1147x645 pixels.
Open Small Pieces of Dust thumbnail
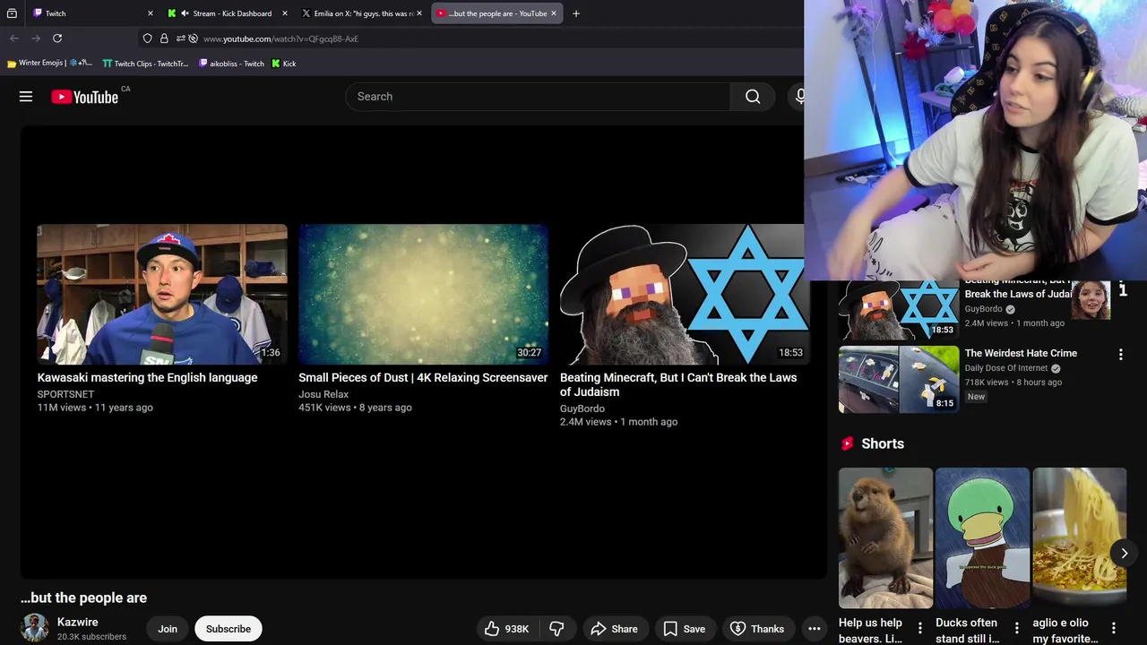point(423,294)
